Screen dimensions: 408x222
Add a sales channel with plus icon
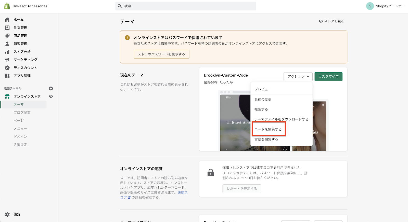[51, 88]
